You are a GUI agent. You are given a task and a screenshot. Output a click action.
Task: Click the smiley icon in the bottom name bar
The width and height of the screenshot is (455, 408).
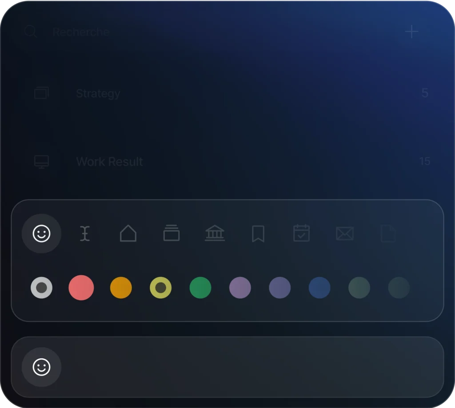tap(41, 367)
